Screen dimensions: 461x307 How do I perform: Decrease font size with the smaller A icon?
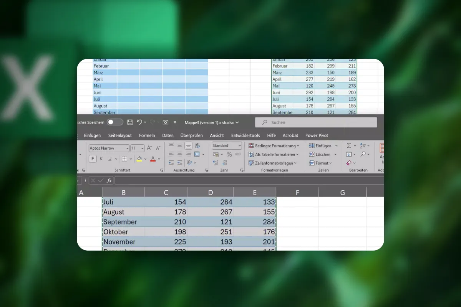[x=158, y=148]
